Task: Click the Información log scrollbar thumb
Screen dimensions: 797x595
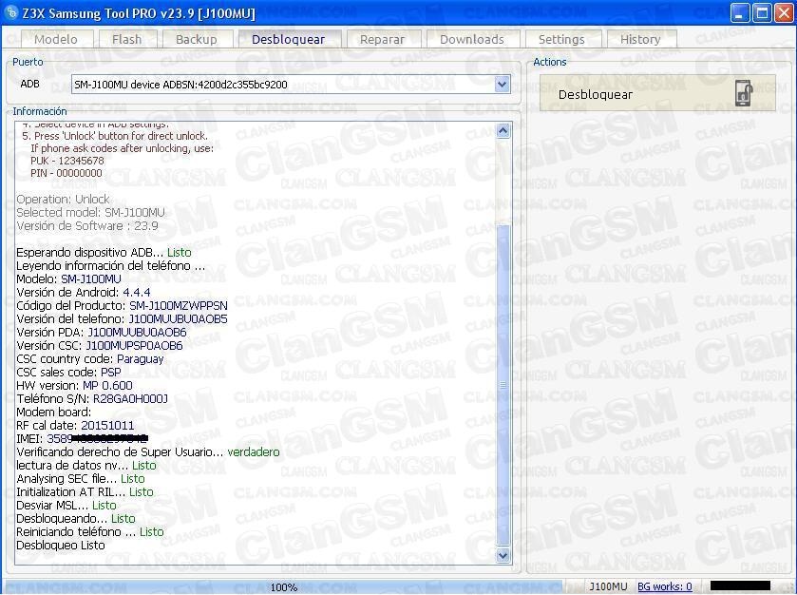Action: click(x=503, y=385)
